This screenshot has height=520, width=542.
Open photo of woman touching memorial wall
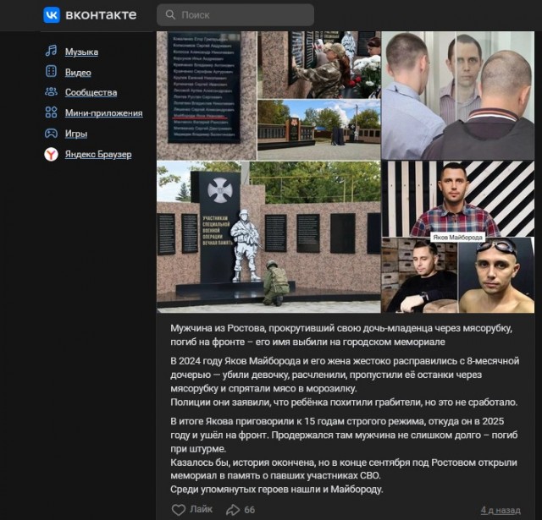point(319,65)
